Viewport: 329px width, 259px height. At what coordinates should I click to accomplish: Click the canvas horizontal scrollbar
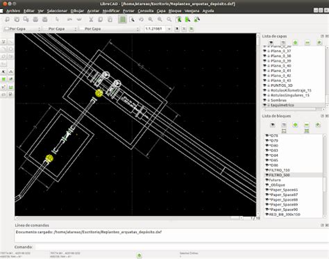129,218
